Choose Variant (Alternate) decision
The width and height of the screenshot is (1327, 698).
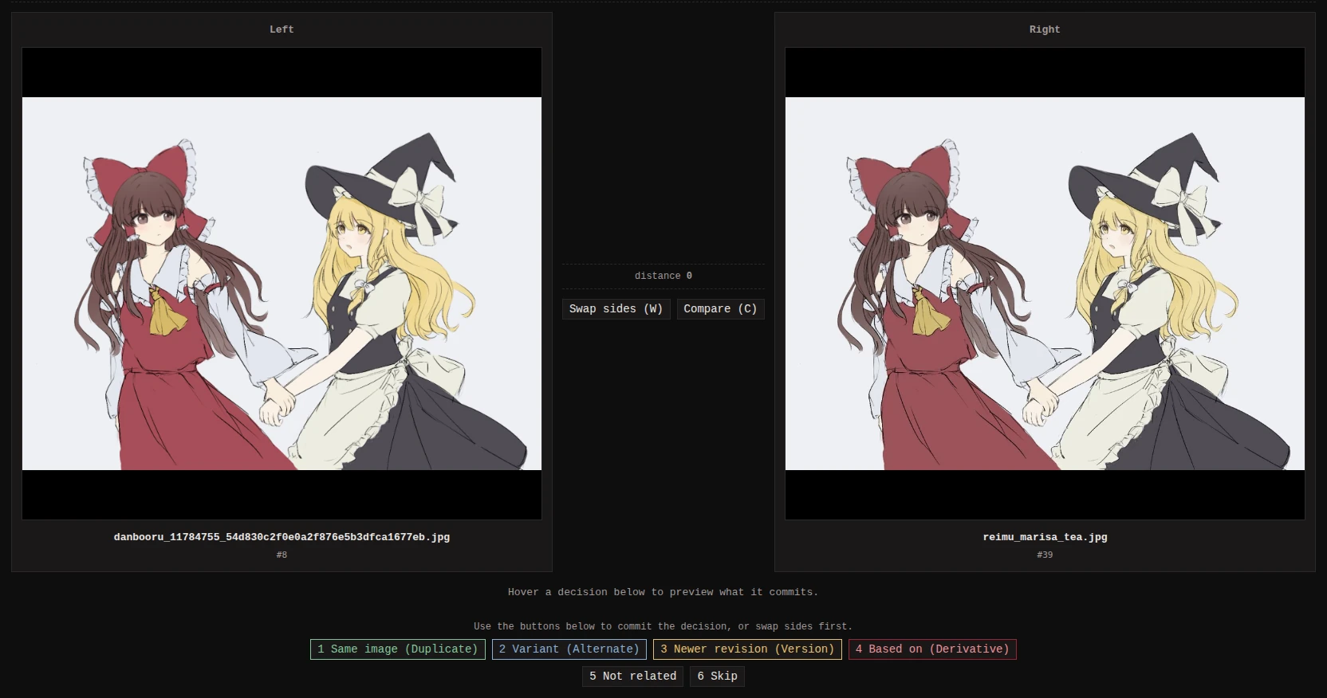point(569,649)
